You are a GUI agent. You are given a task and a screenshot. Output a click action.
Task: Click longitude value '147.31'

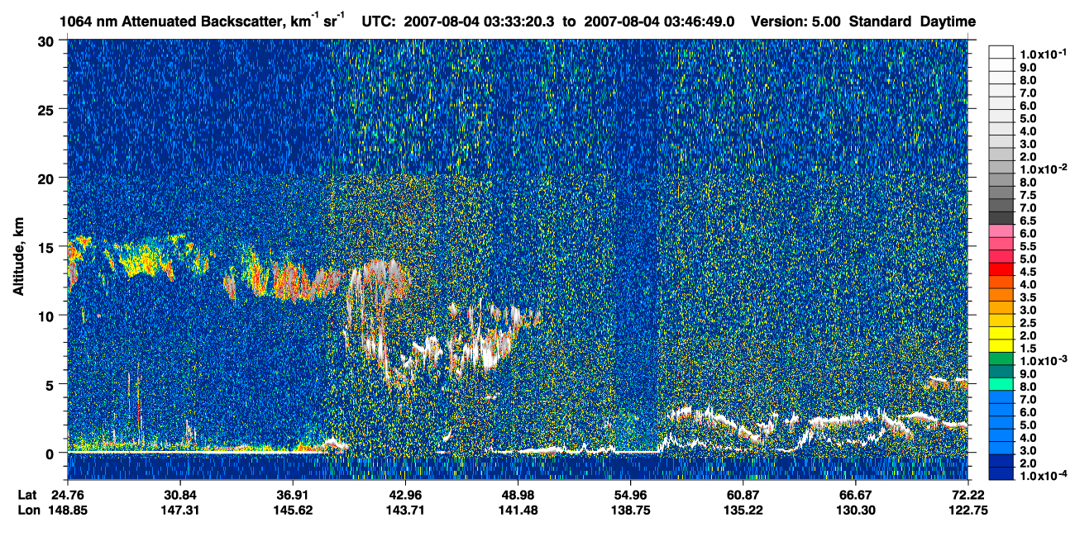(180, 509)
